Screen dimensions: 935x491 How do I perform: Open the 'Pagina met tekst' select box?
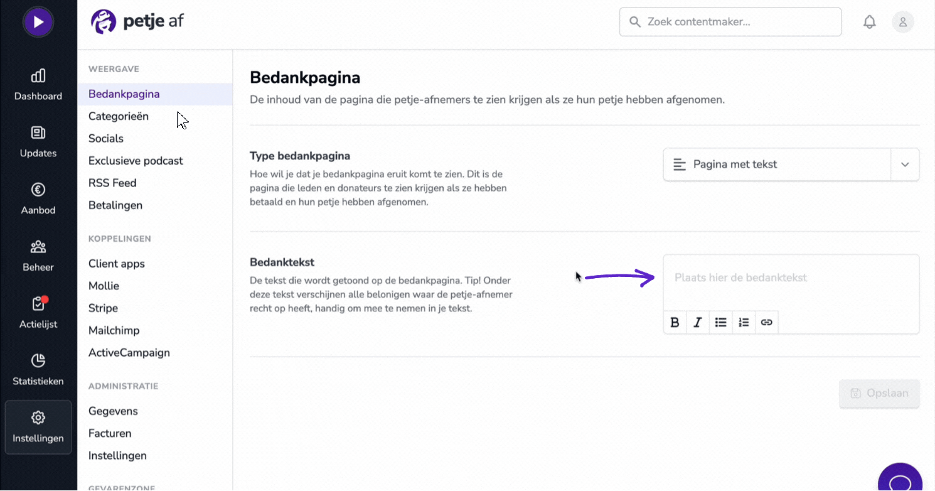[x=791, y=165]
